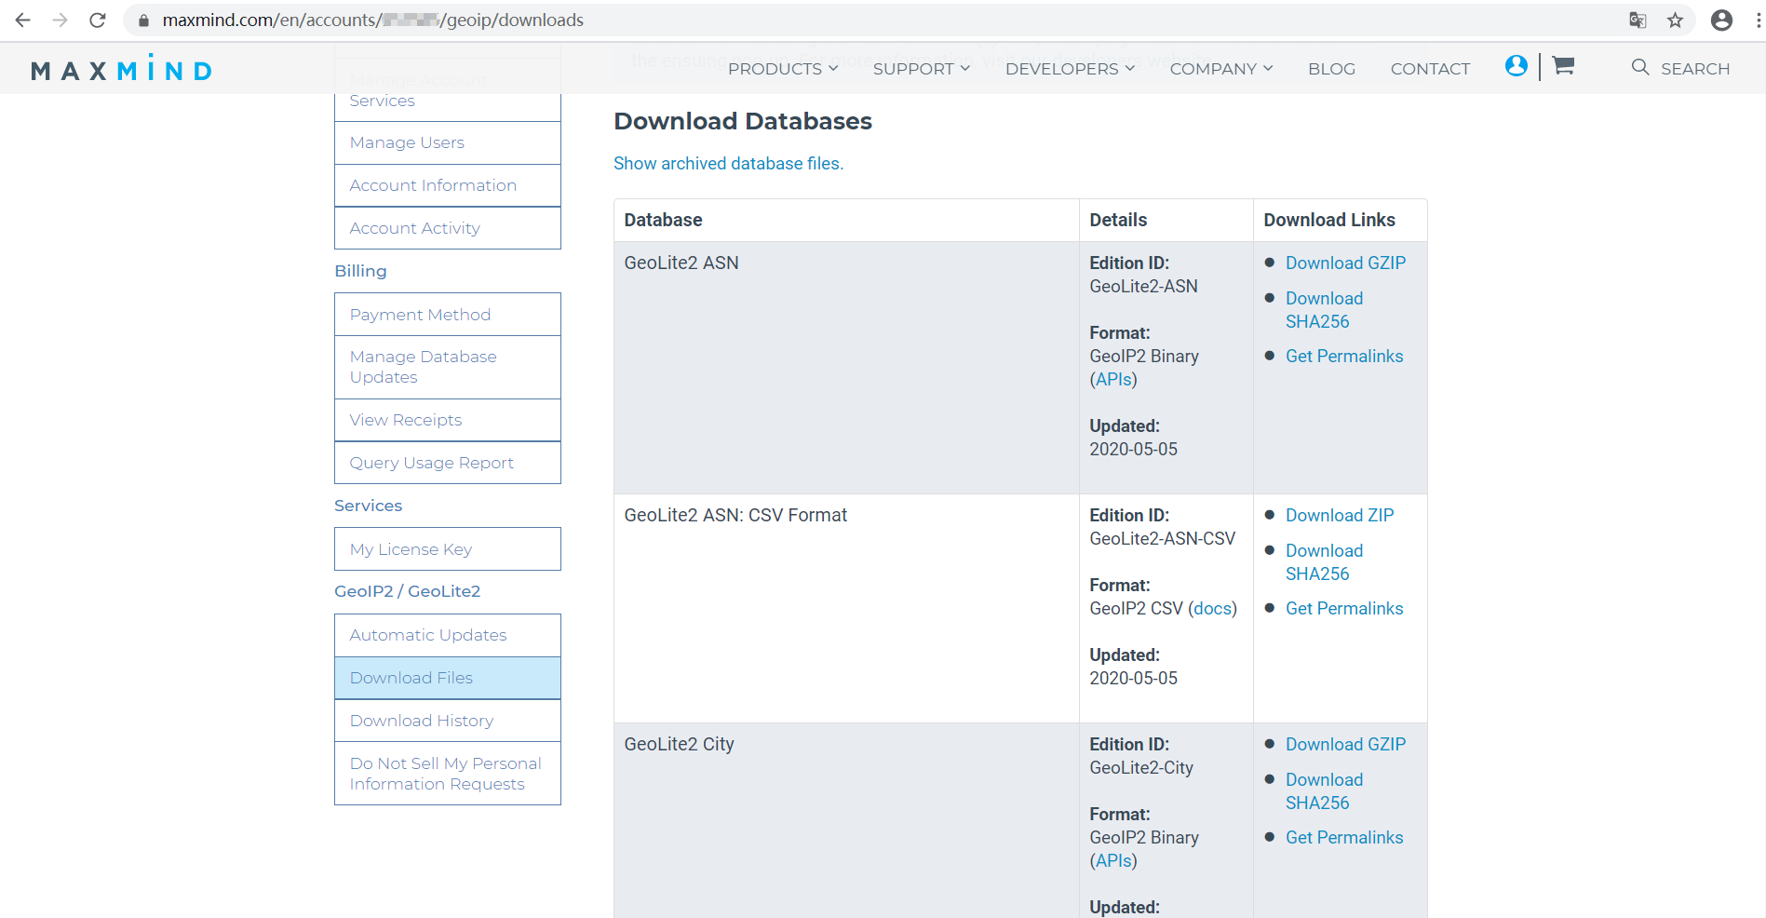The height and width of the screenshot is (918, 1766).
Task: Click the GeoLite2-ASN-CSV edition ID value
Action: pyautogui.click(x=1162, y=538)
